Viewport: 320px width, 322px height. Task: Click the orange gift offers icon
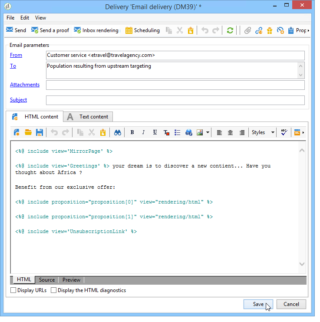270,30
